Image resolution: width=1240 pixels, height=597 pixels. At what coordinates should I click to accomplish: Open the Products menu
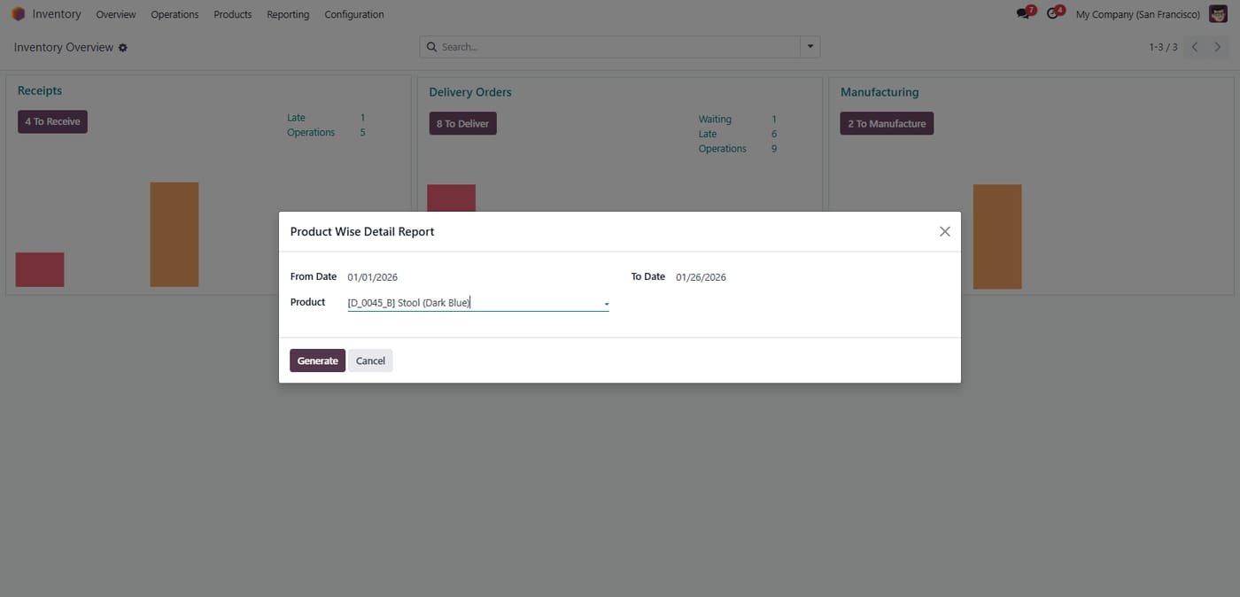[x=233, y=14]
